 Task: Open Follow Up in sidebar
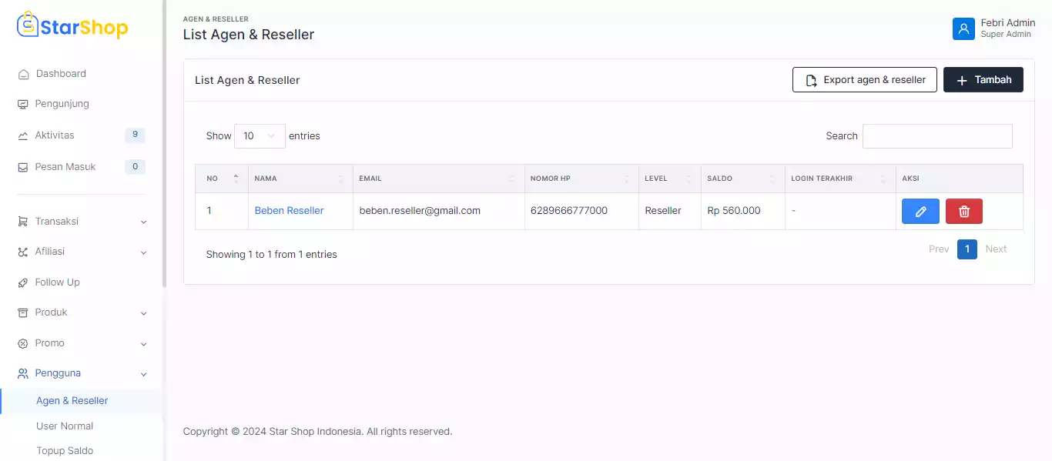[57, 282]
